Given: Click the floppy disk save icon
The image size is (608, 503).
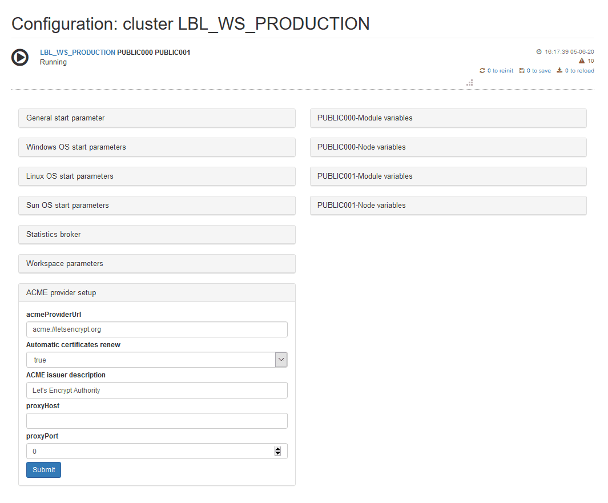Looking at the screenshot, I should coord(522,71).
